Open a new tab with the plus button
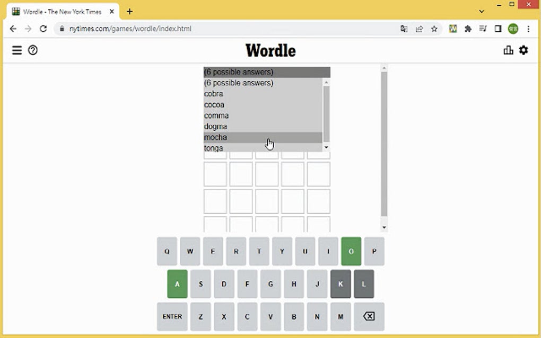This screenshot has width=541, height=338. tap(129, 11)
